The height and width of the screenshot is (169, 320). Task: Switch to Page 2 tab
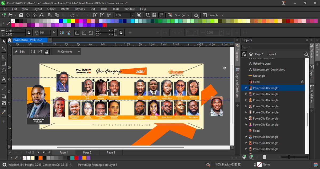pos(87,152)
